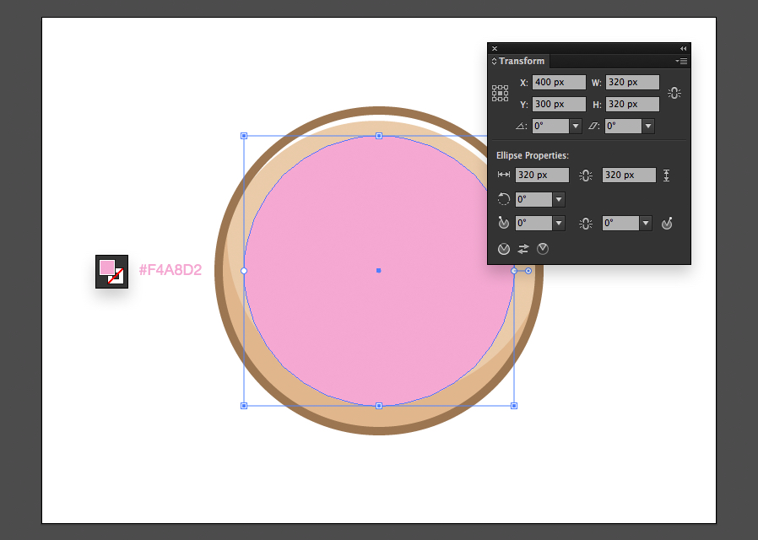Click the pie end angle icon
Viewport: 758px width, 540px height.
[x=667, y=223]
